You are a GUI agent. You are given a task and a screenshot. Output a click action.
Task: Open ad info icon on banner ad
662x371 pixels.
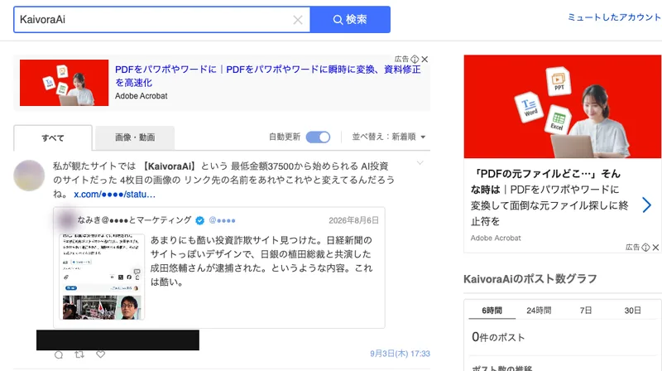415,59
